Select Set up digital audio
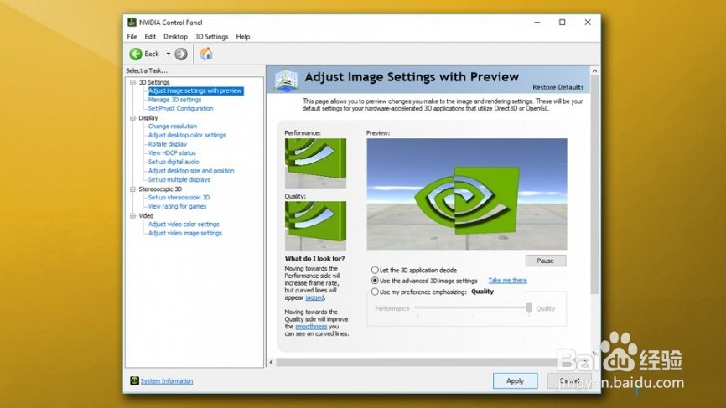The height and width of the screenshot is (408, 726). pyautogui.click(x=174, y=162)
